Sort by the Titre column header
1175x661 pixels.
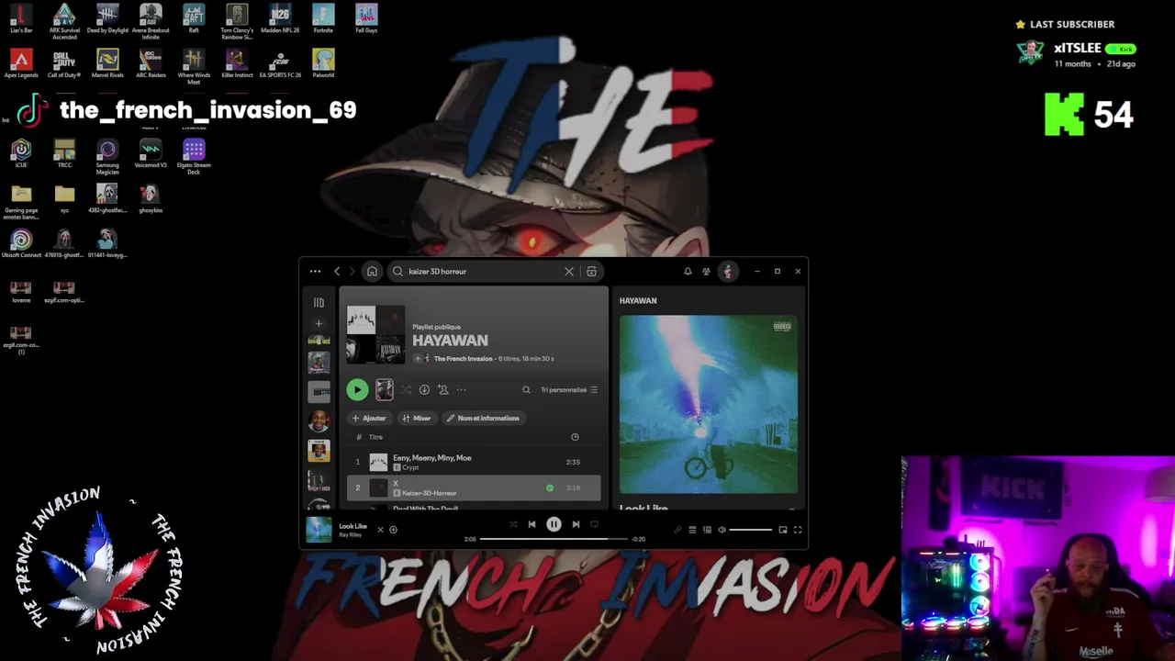375,437
